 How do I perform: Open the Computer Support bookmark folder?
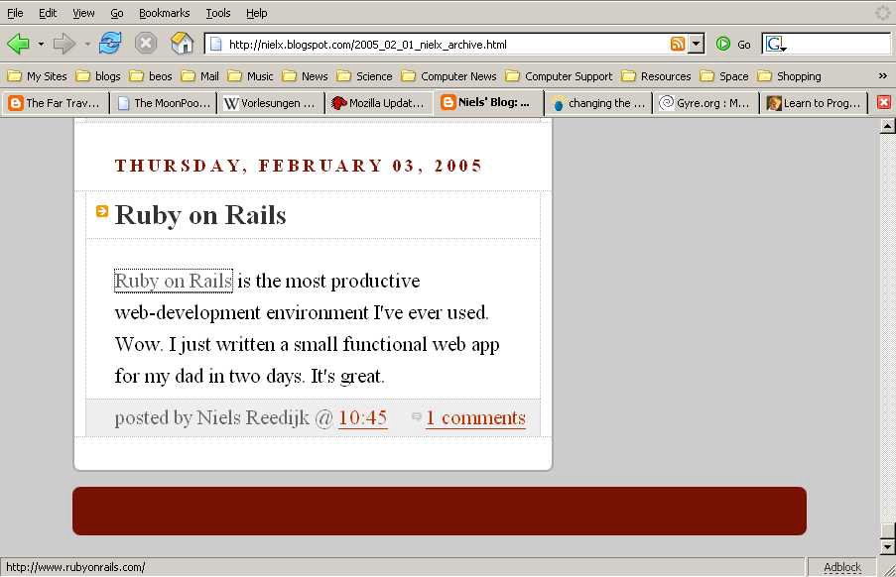(x=559, y=76)
